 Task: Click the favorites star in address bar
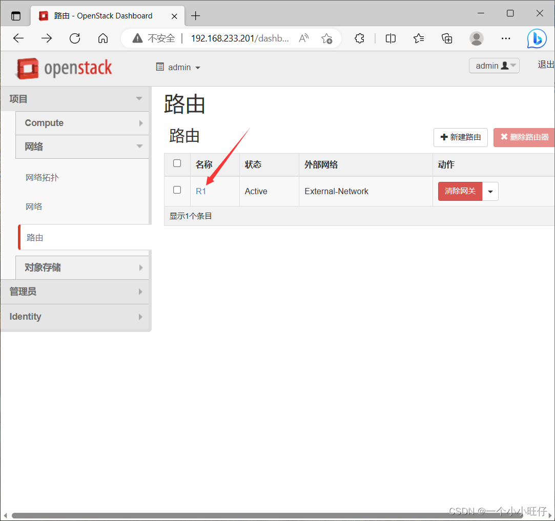327,38
